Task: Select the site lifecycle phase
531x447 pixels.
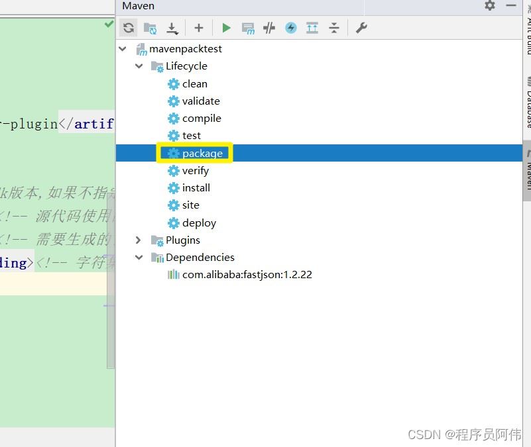Action: click(191, 205)
